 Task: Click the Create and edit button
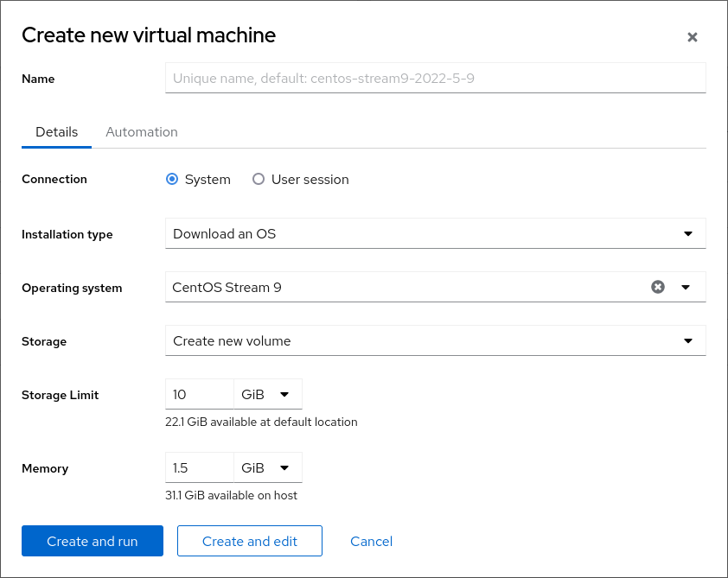250,541
